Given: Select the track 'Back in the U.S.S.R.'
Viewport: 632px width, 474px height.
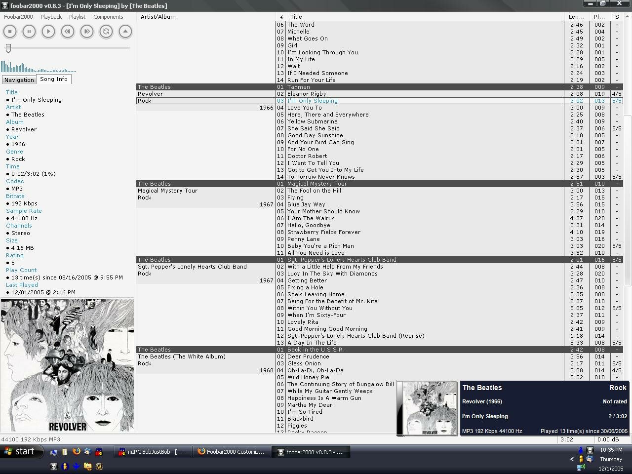Looking at the screenshot, I should click(x=316, y=350).
